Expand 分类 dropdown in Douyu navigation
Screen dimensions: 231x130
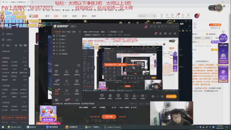[65, 16]
